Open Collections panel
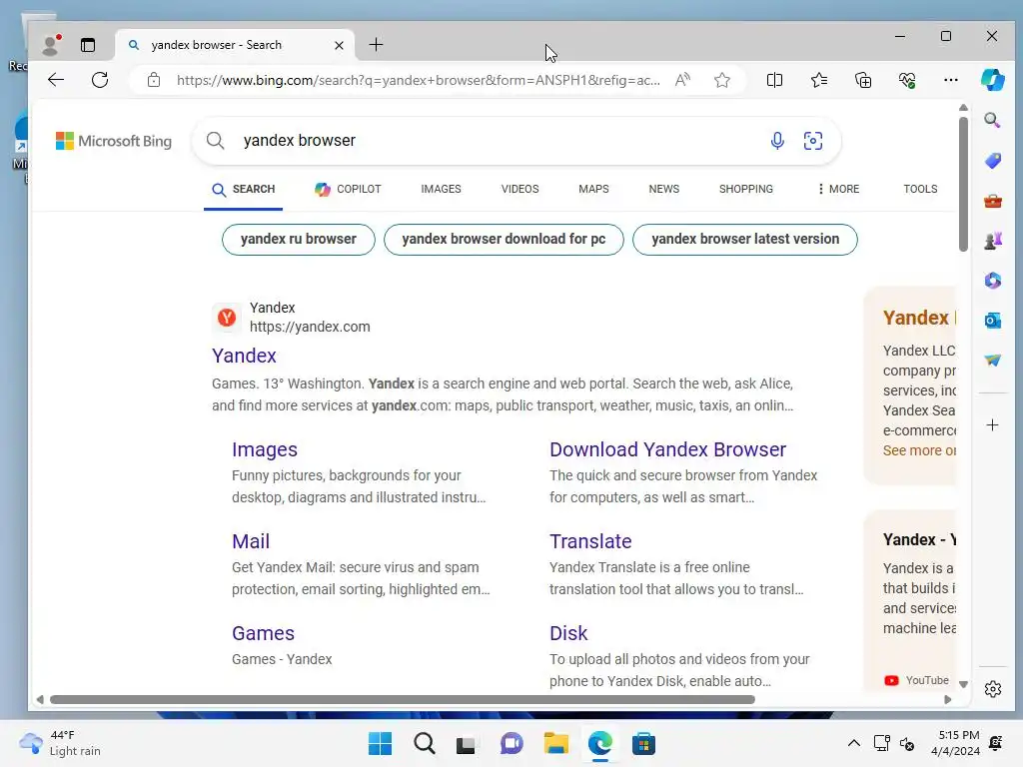The image size is (1023, 767). point(863,80)
